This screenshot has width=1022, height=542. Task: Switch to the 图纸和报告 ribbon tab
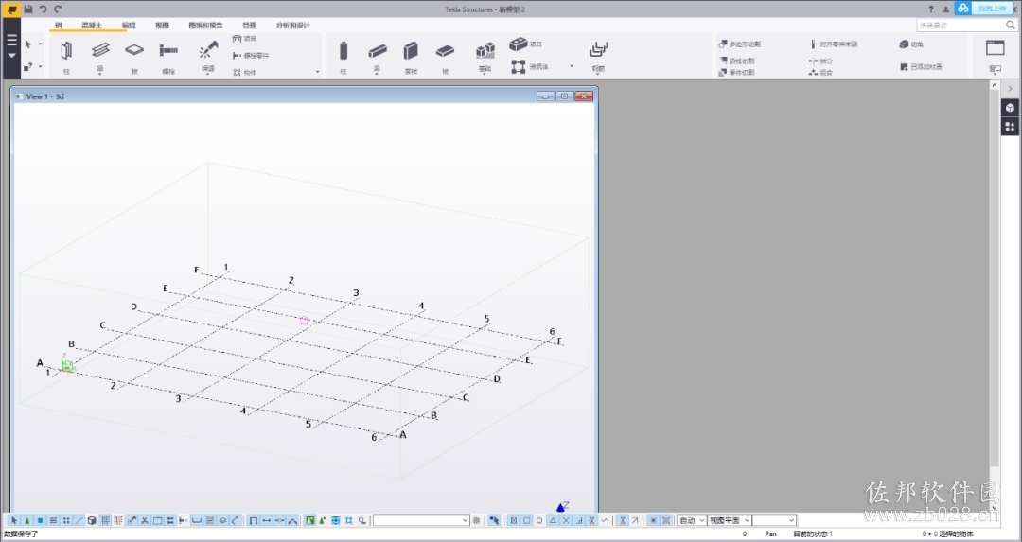pos(206,26)
